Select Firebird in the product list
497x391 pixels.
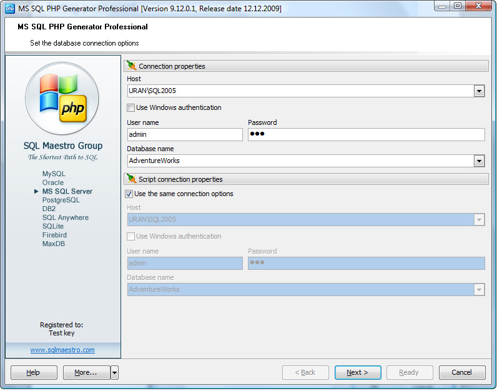point(54,235)
